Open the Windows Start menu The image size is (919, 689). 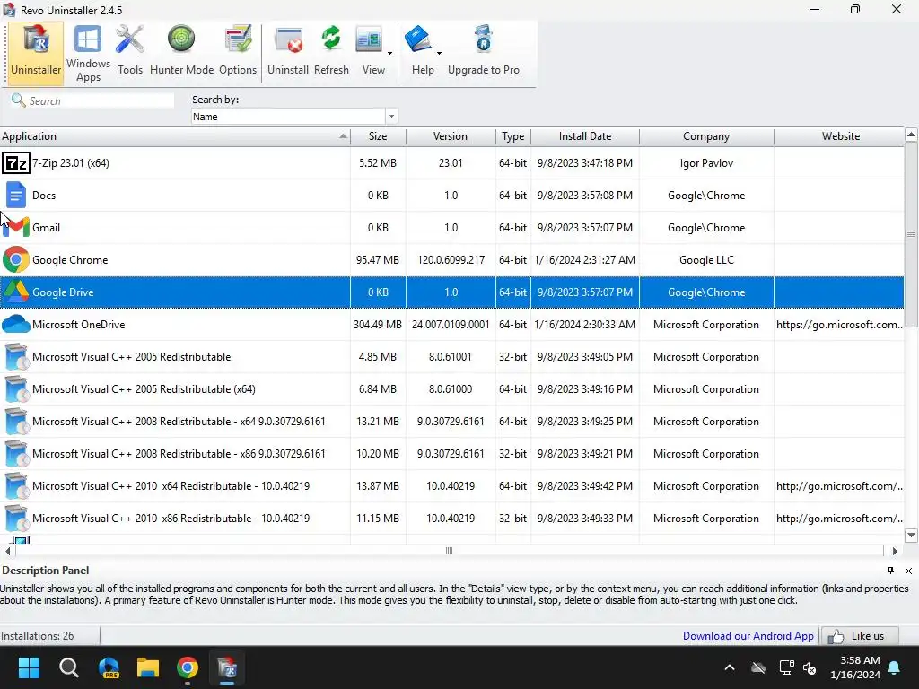tap(29, 667)
